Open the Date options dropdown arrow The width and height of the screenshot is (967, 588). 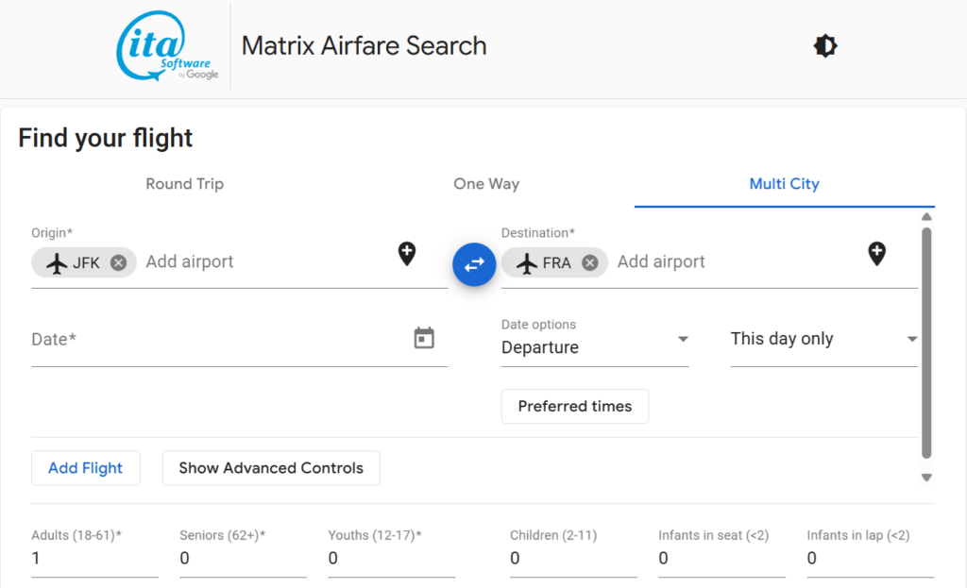[682, 340]
